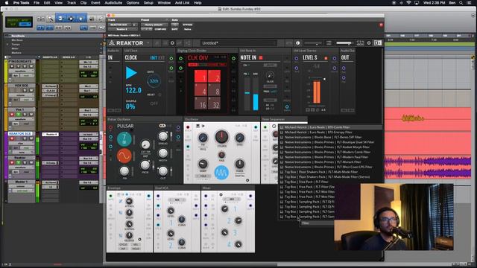The image size is (477, 268).
Task: Open the Oscillator block mode selector under WARP
Action: coord(203,176)
